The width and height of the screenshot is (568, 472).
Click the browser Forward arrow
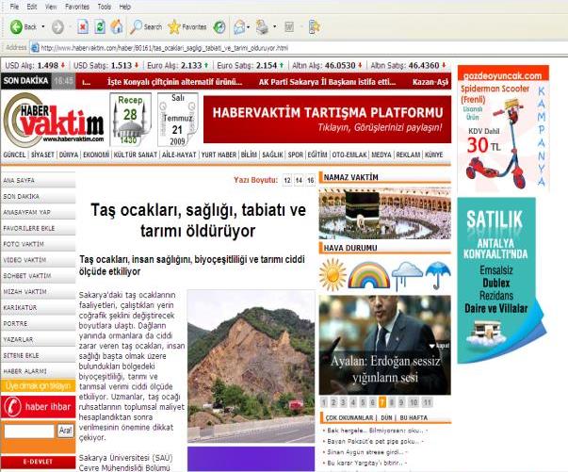pyautogui.click(x=57, y=26)
